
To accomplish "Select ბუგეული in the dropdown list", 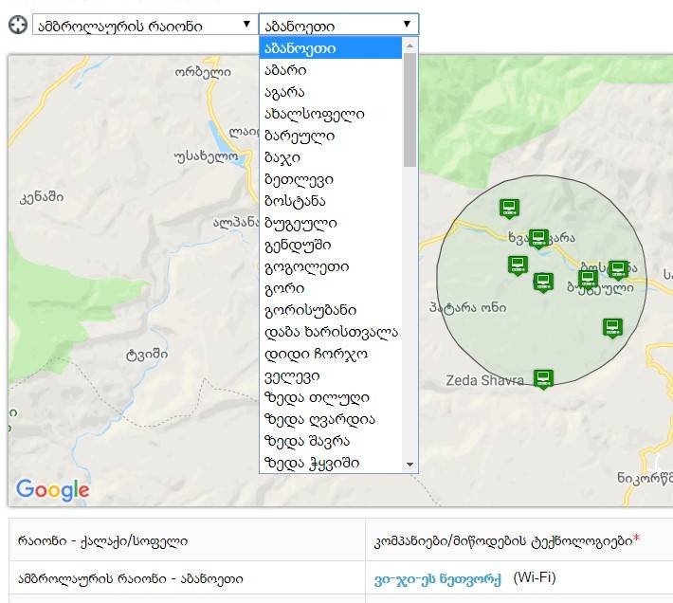I will point(331,223).
